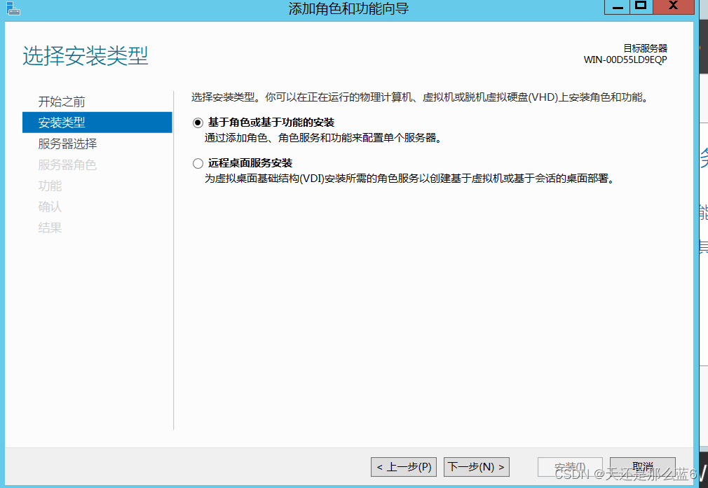Minimize the wizard window
Viewport: 708px width, 488px height.
click(618, 7)
